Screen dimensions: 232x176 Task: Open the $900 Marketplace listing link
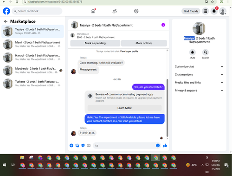[96, 37]
